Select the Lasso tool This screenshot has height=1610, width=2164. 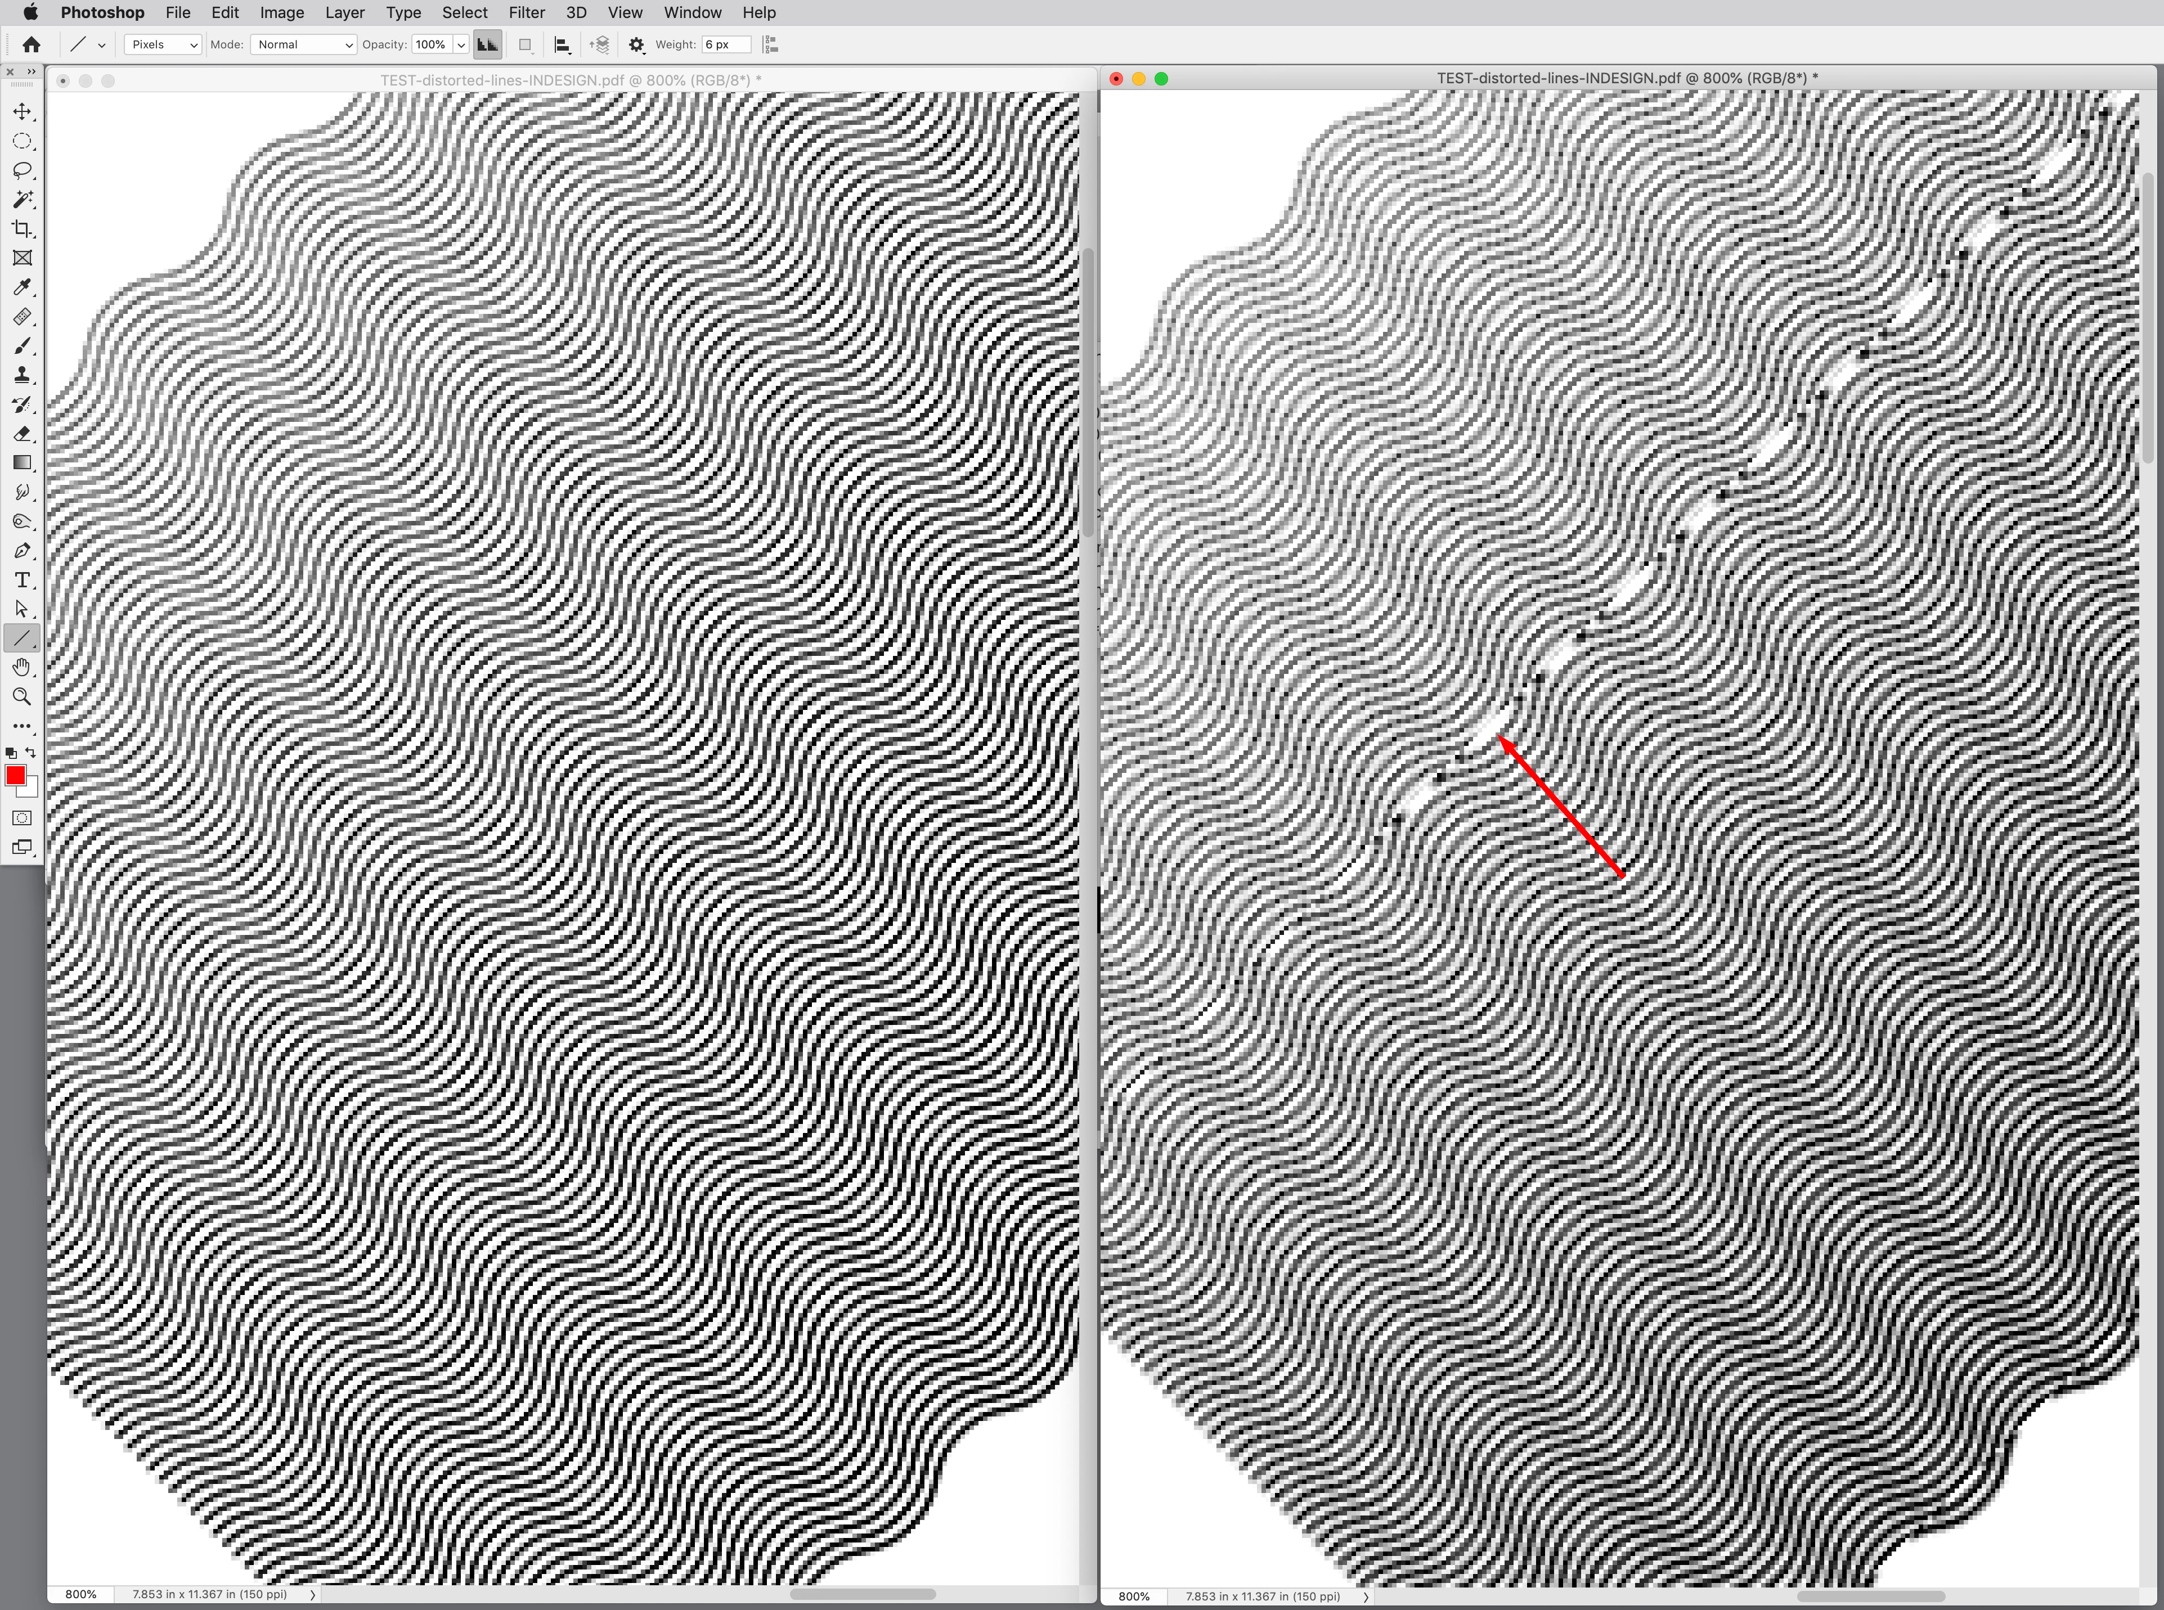pos(21,170)
